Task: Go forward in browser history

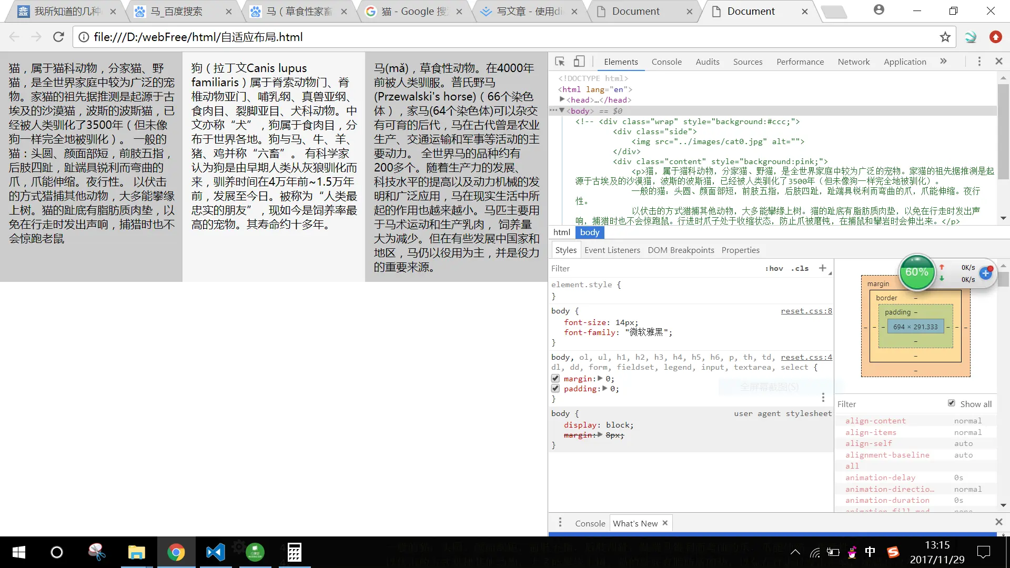Action: tap(36, 37)
